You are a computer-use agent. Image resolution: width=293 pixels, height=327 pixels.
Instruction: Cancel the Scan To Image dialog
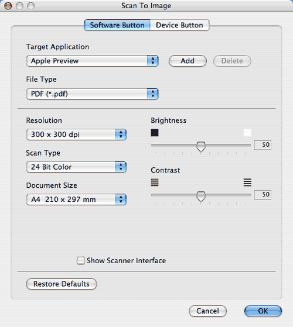tap(207, 311)
